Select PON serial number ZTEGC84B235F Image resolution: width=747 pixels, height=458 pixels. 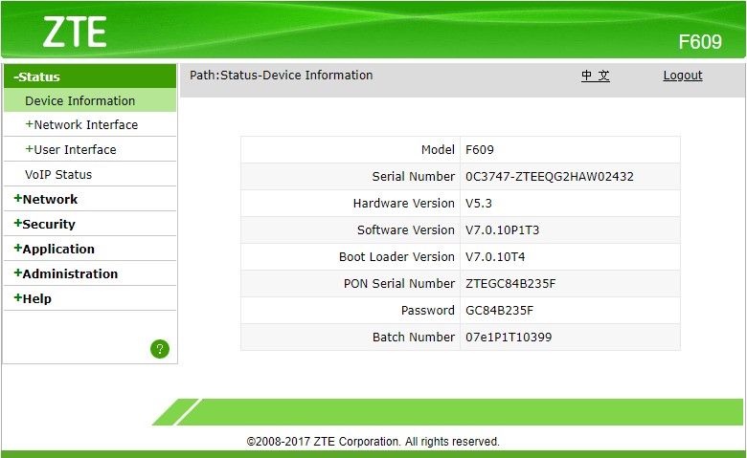point(510,283)
